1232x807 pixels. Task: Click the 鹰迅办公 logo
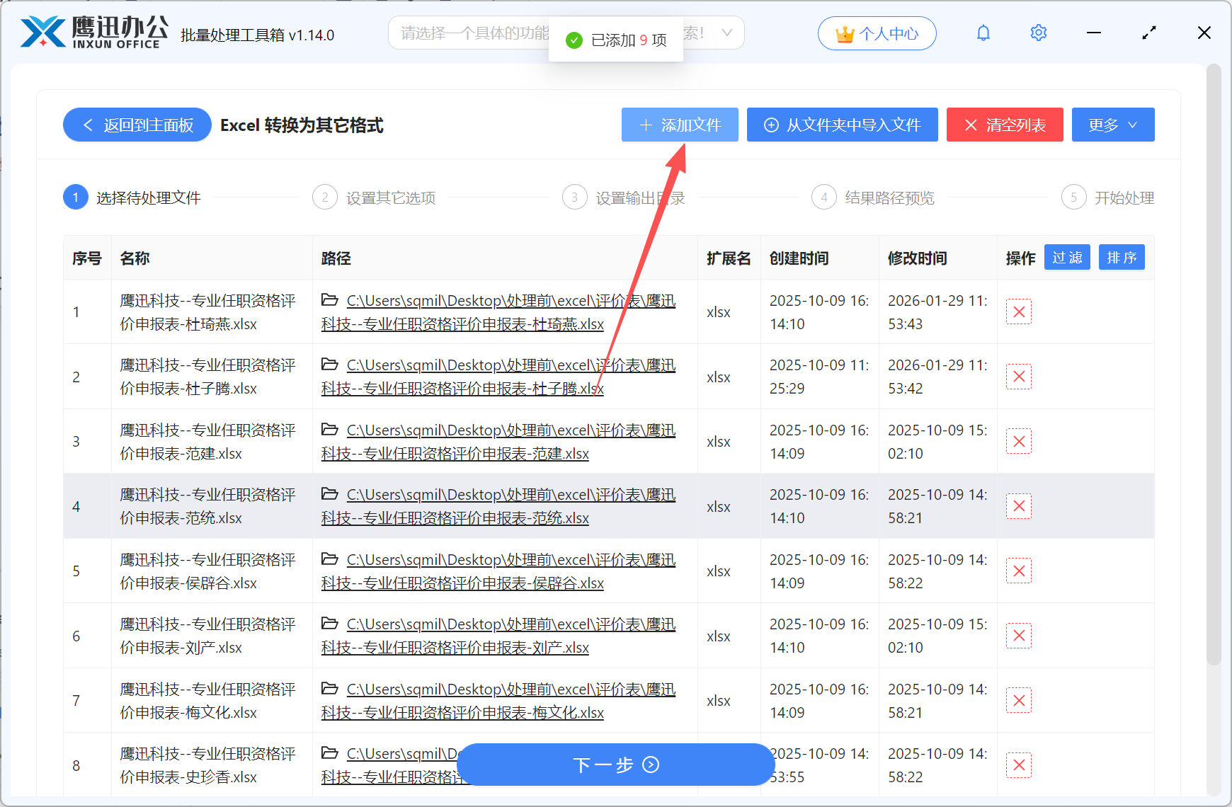[91, 30]
